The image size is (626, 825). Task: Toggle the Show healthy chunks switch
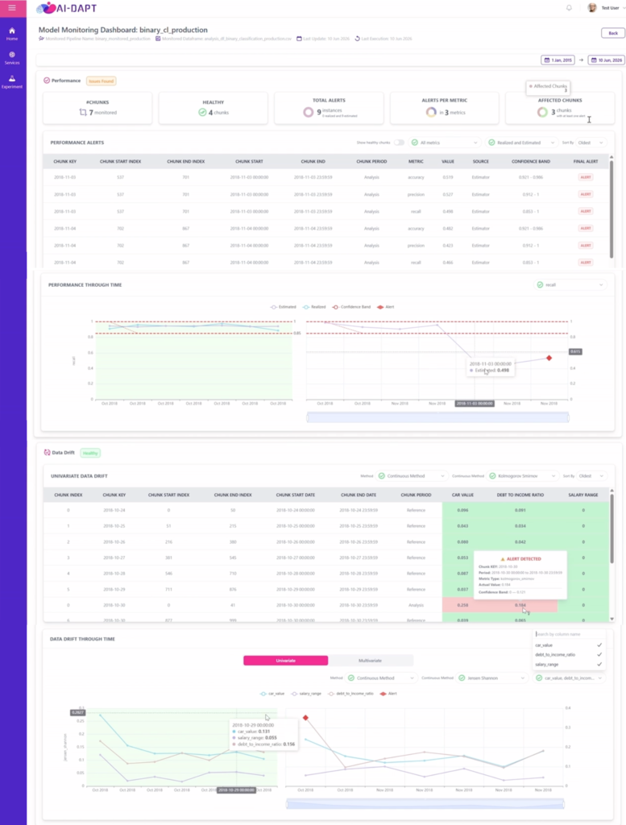[400, 143]
